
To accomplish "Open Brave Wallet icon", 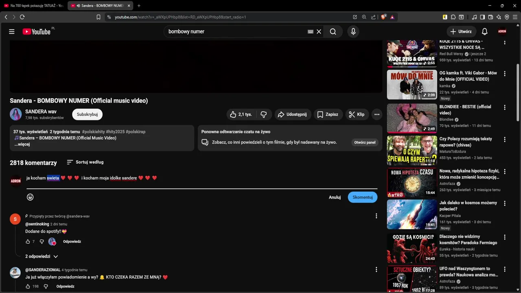I will point(490,17).
